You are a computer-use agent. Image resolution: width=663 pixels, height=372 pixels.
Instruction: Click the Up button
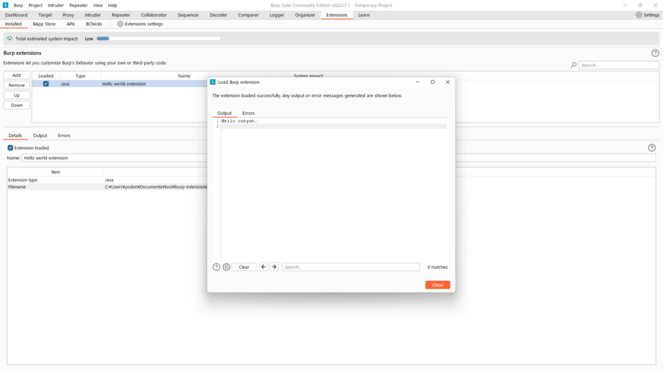point(16,95)
